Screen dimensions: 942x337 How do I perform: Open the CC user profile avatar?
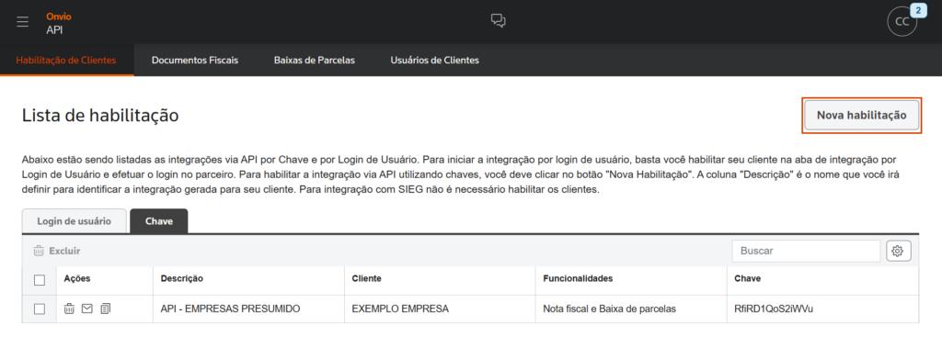pyautogui.click(x=902, y=22)
